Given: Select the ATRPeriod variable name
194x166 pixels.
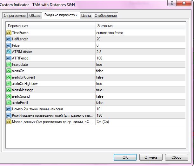Looking at the screenshot, I should (20, 58).
